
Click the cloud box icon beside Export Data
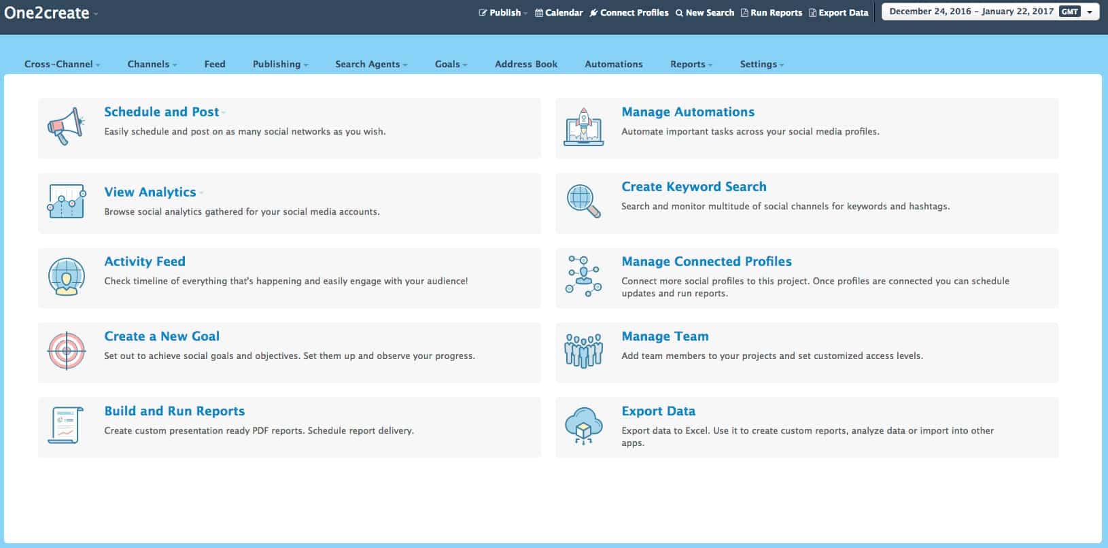pos(584,426)
